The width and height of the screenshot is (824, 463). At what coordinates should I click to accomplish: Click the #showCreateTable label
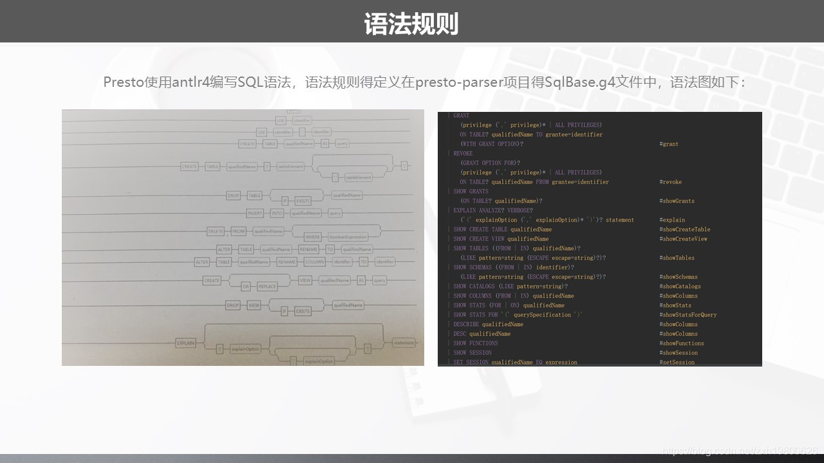pyautogui.click(x=685, y=230)
